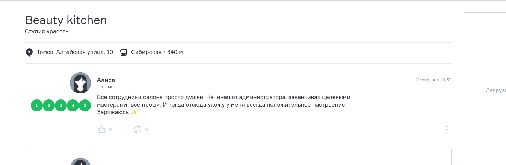
Task: Click the second reviewer's avatar below
Action: click(80, 162)
